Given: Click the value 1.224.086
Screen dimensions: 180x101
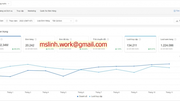Looking at the screenshot, I should tap(167, 45).
